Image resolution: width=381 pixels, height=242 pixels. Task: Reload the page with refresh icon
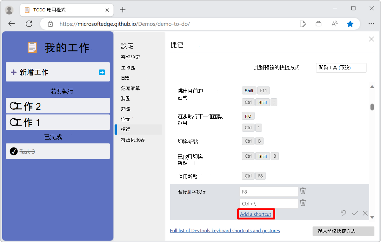pos(29,24)
